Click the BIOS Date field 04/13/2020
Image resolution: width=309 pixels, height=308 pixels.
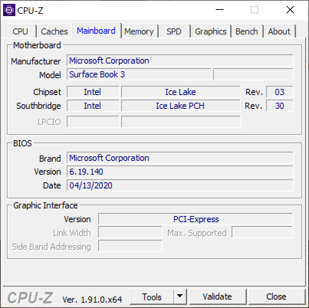pos(180,185)
